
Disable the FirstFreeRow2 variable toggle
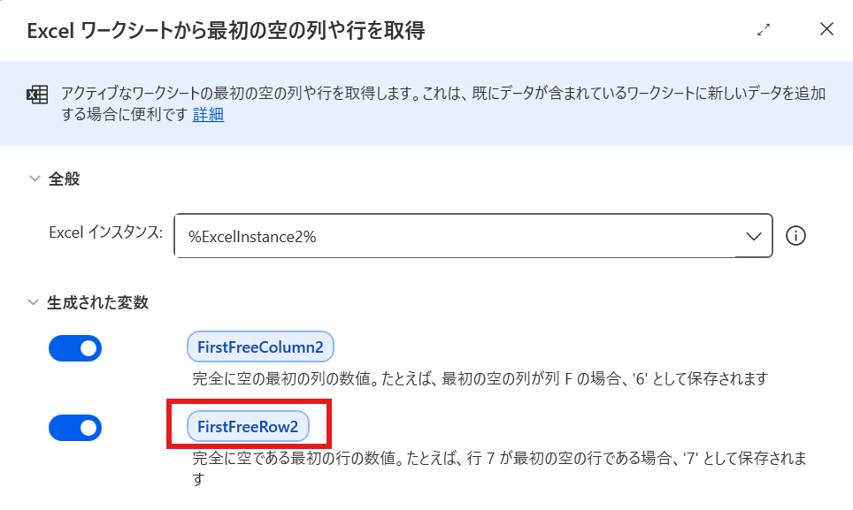tap(75, 428)
